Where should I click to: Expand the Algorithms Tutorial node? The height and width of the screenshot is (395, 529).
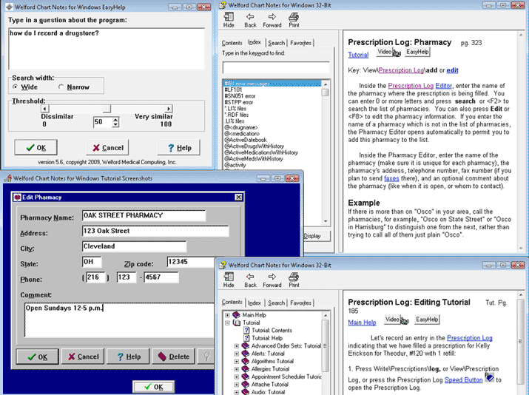point(237,362)
